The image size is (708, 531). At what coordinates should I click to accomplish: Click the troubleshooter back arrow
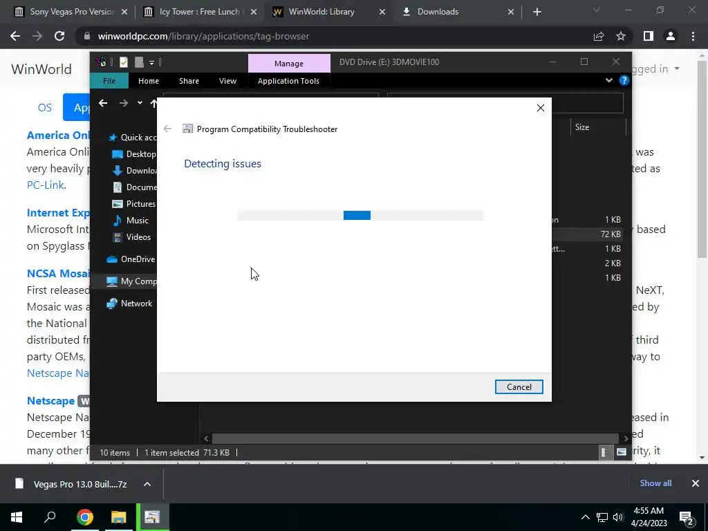tap(167, 129)
